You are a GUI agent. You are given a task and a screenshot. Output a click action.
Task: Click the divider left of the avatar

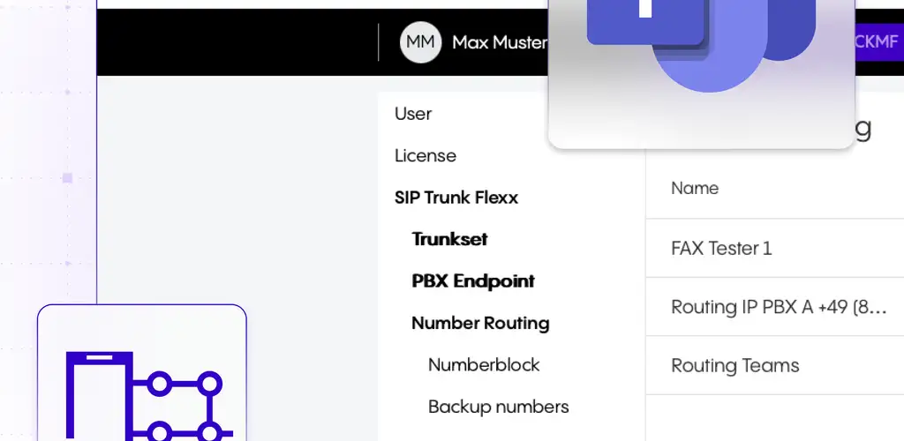coord(379,42)
